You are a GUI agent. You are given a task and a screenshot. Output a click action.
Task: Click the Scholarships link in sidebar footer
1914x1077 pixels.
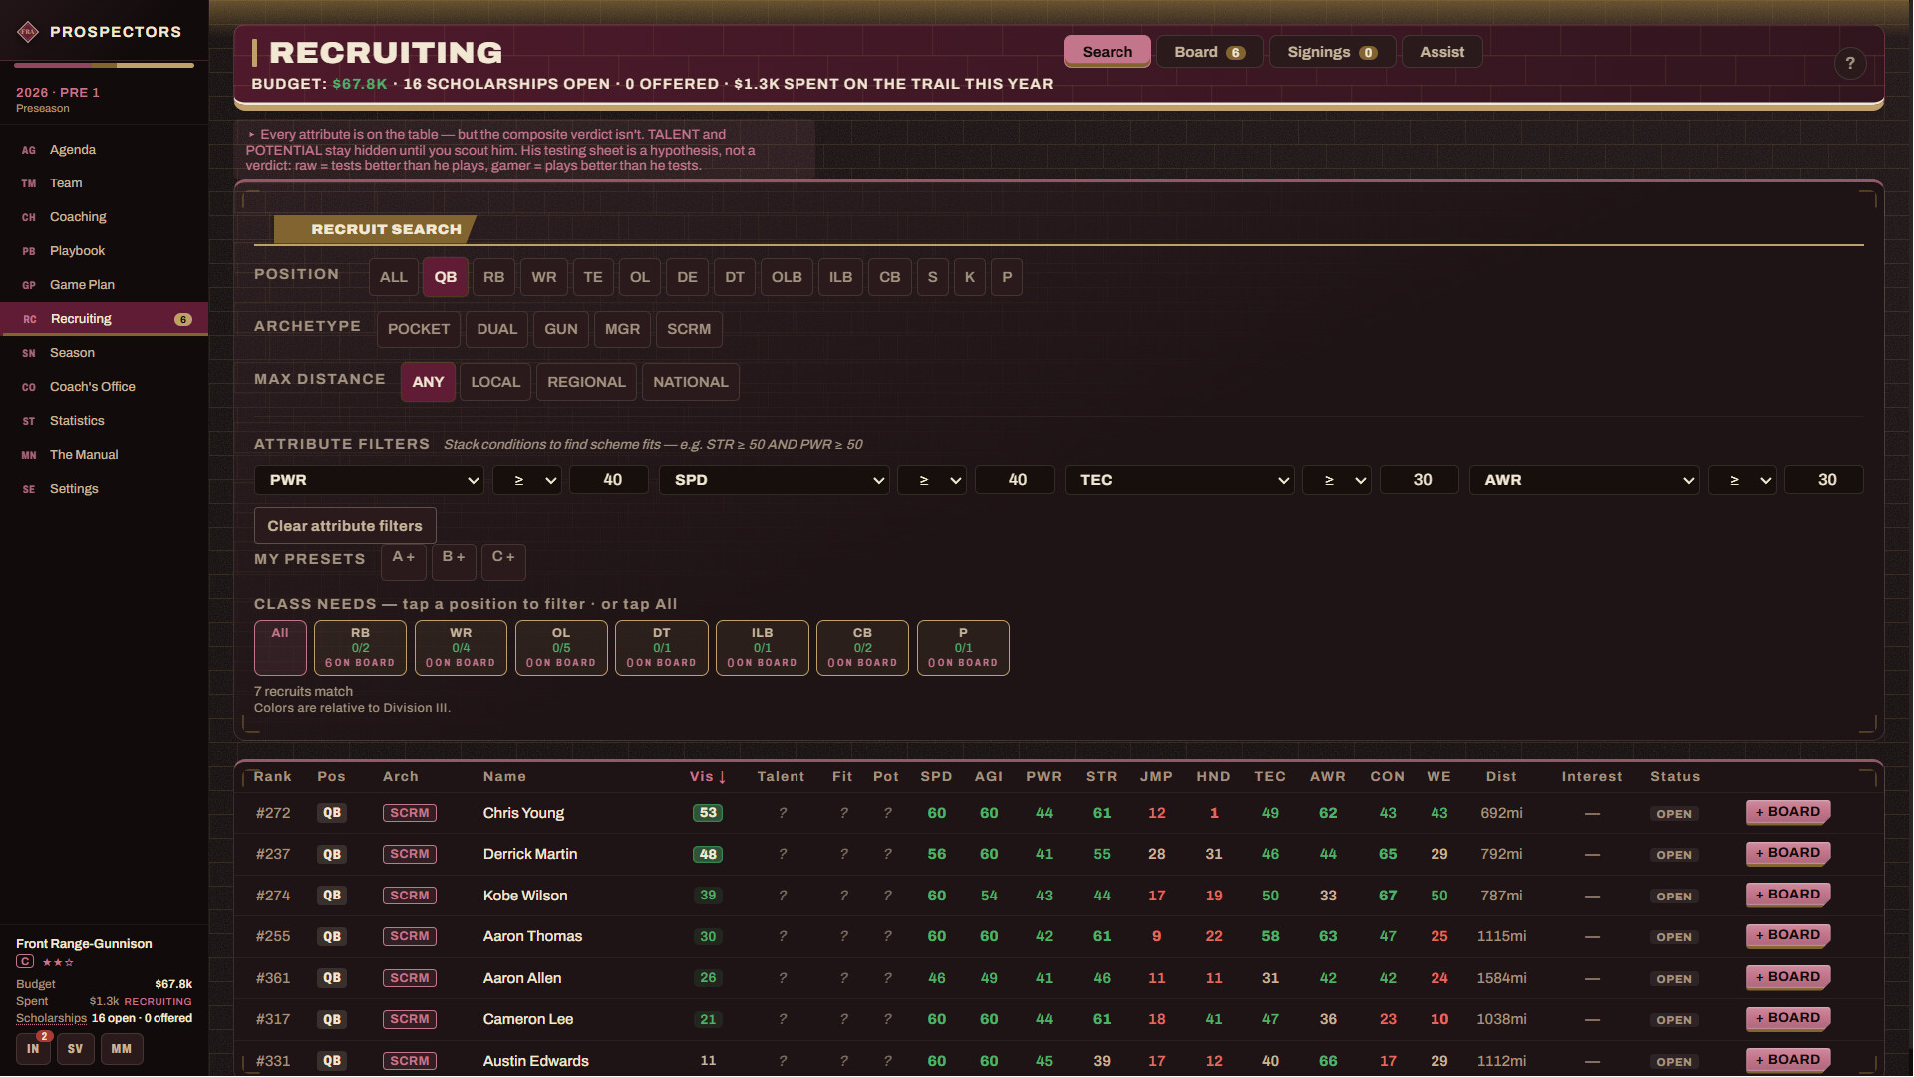click(x=51, y=1018)
